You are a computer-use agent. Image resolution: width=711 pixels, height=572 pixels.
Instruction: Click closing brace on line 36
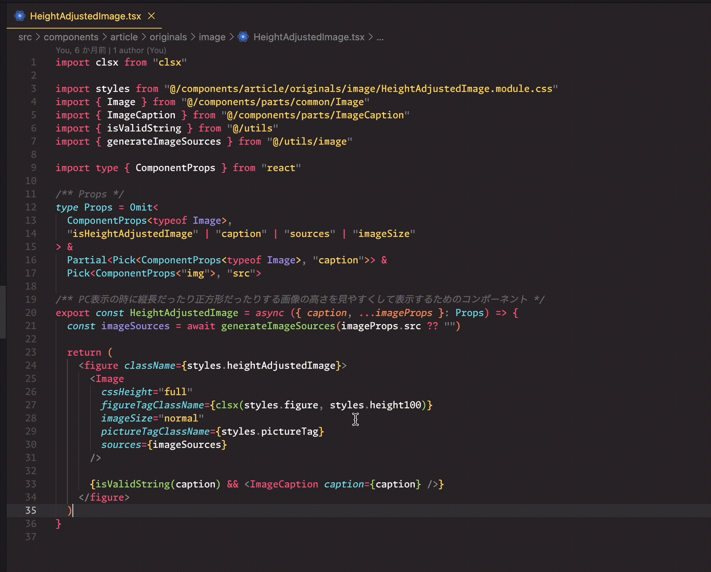(x=59, y=524)
